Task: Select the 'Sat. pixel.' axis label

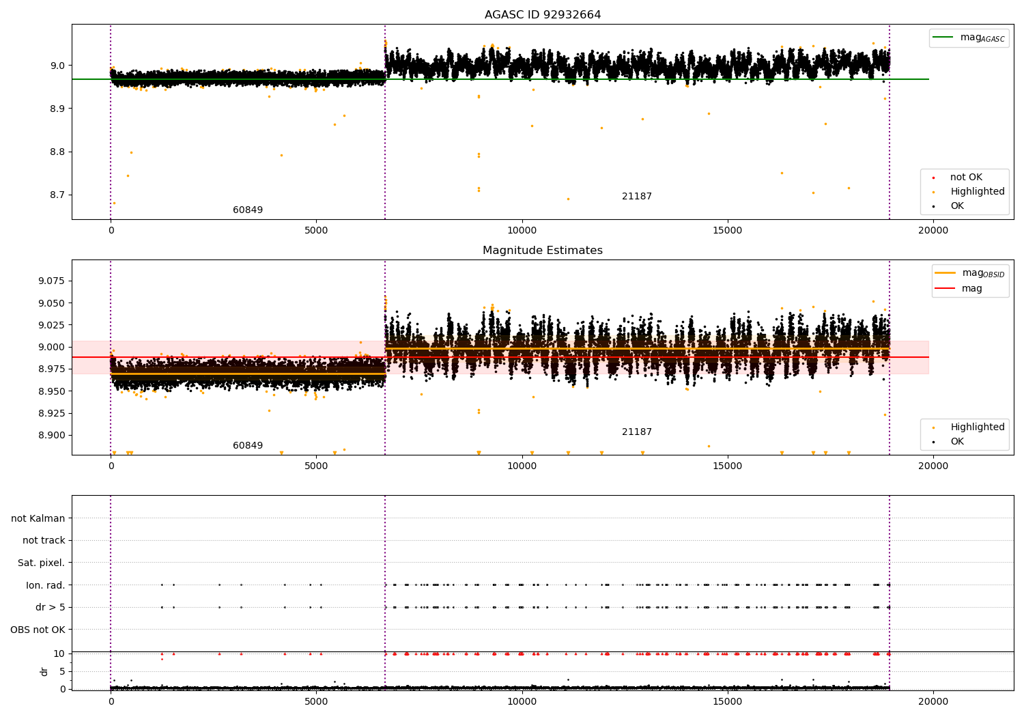Action: click(42, 563)
